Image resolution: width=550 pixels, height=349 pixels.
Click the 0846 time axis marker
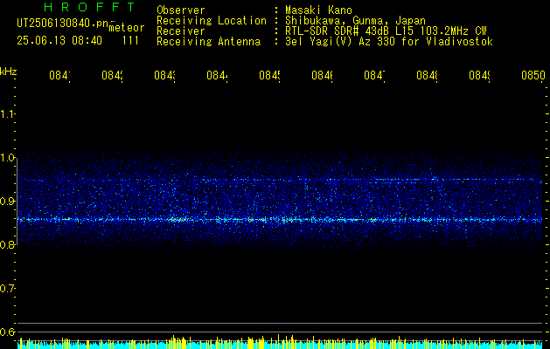click(x=322, y=75)
